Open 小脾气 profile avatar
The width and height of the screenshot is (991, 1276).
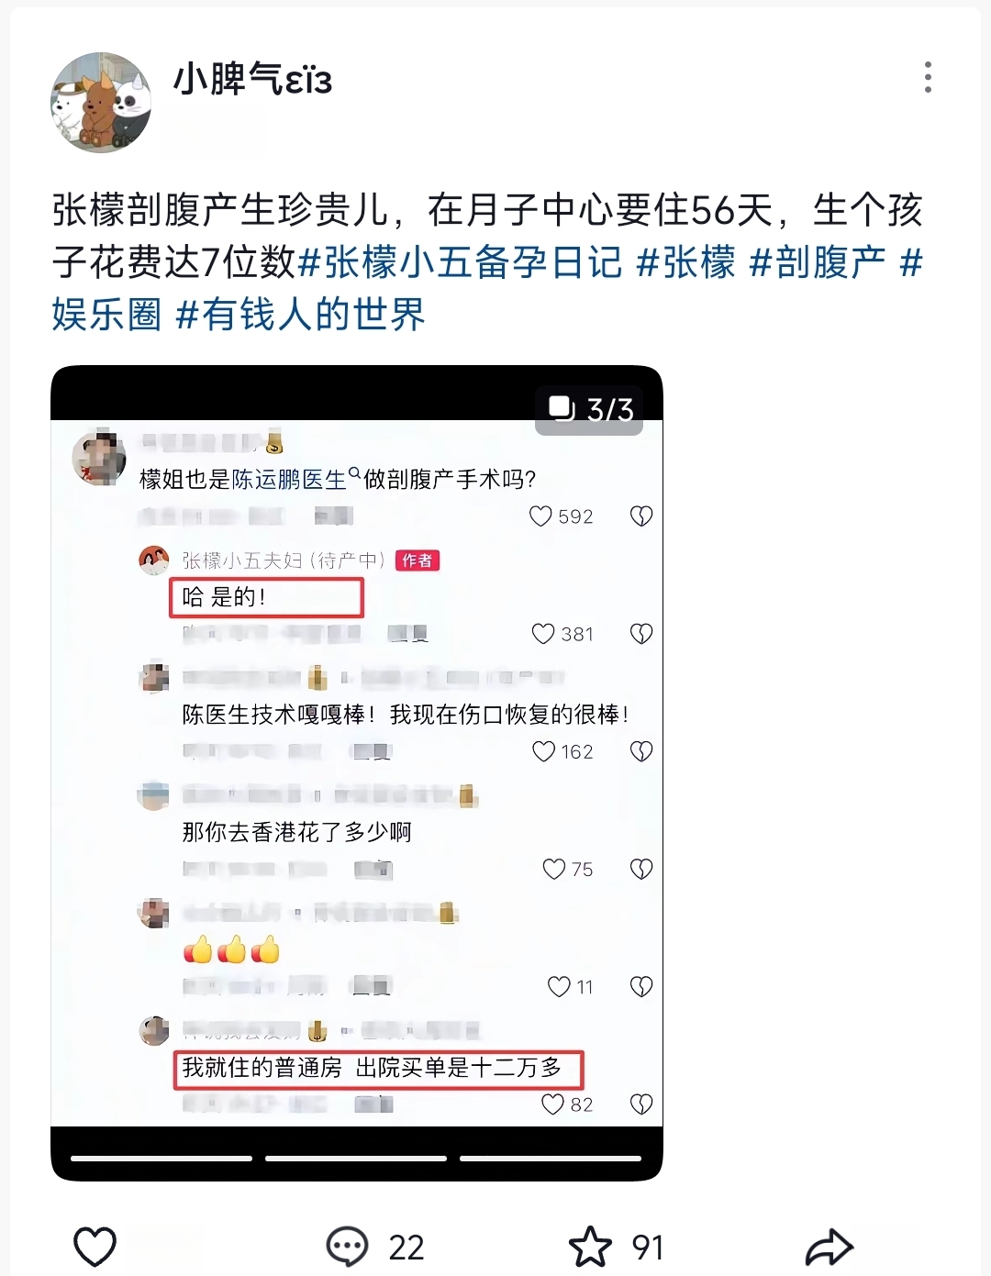click(x=100, y=102)
